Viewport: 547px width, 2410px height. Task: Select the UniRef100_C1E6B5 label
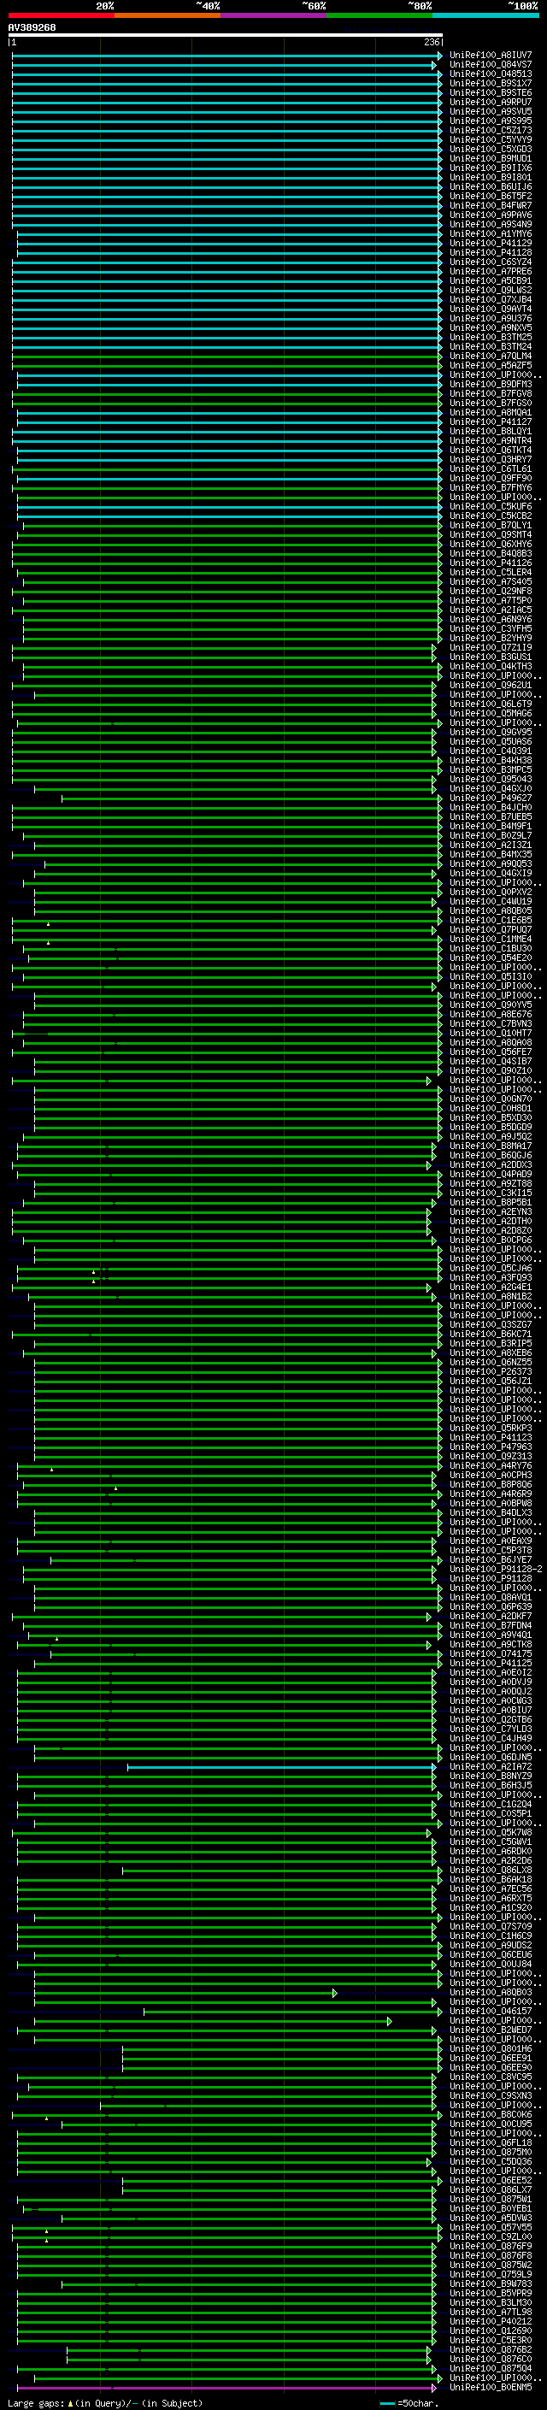pos(491,921)
